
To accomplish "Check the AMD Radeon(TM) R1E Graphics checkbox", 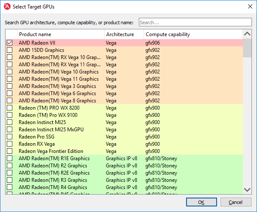I will click(x=10, y=158).
